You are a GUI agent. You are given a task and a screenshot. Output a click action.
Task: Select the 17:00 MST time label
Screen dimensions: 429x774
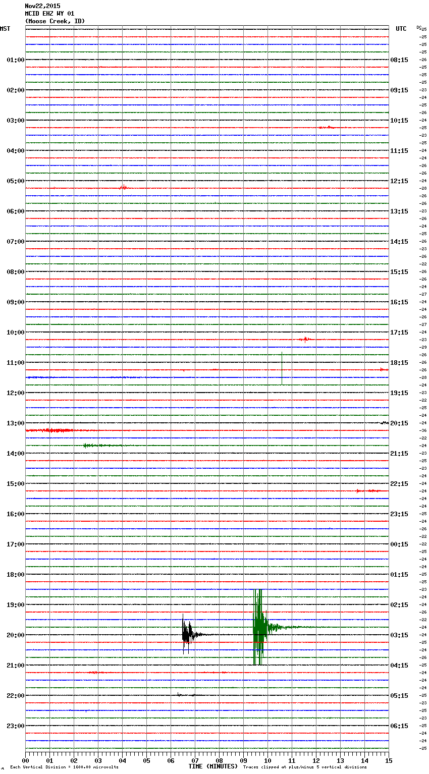click(16, 544)
